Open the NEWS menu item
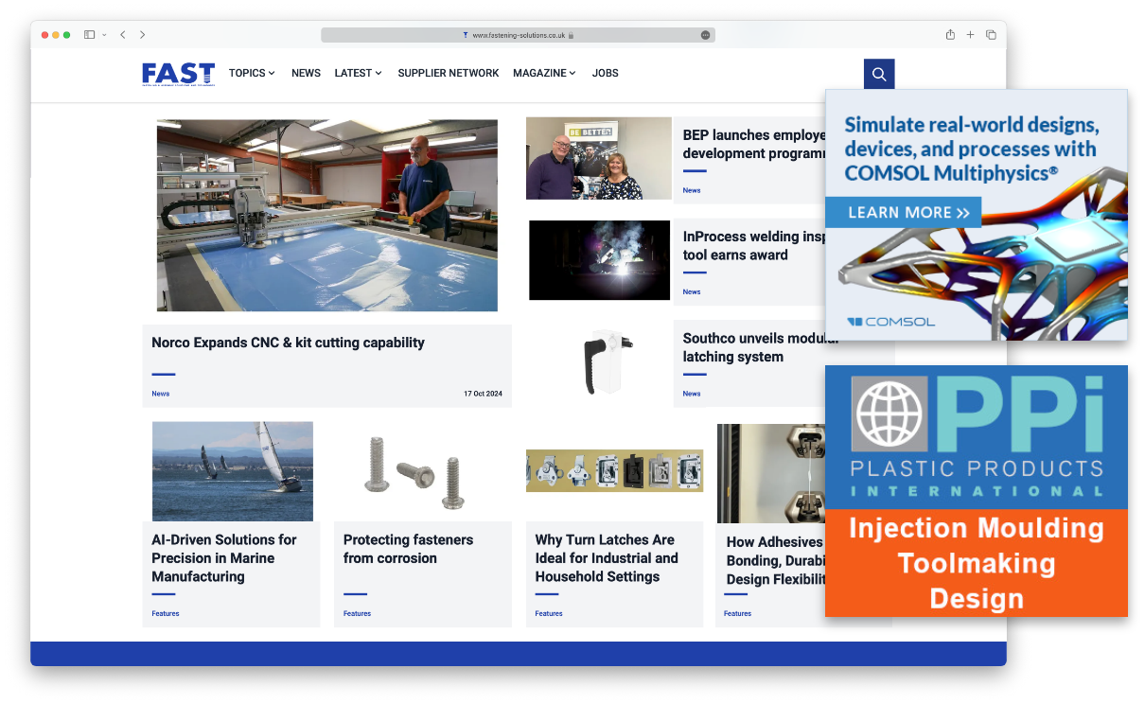This screenshot has width=1145, height=704. (306, 73)
